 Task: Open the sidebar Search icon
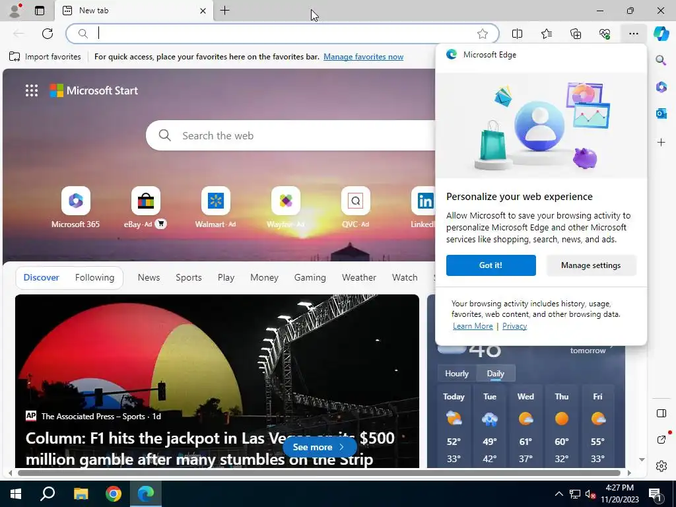pos(661,60)
